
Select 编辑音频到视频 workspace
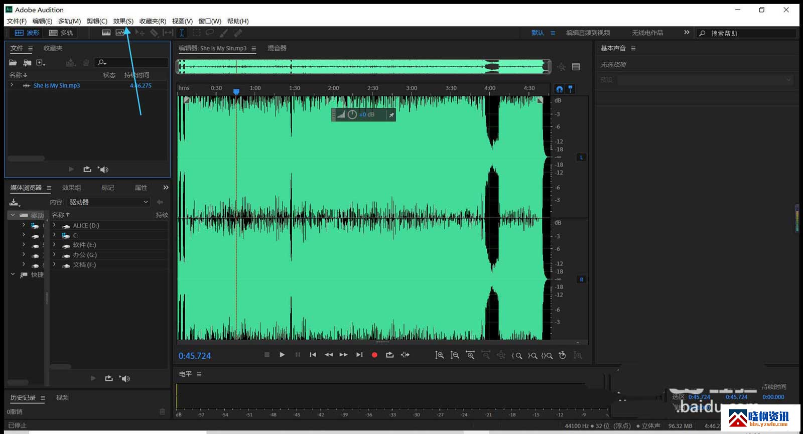pos(588,33)
